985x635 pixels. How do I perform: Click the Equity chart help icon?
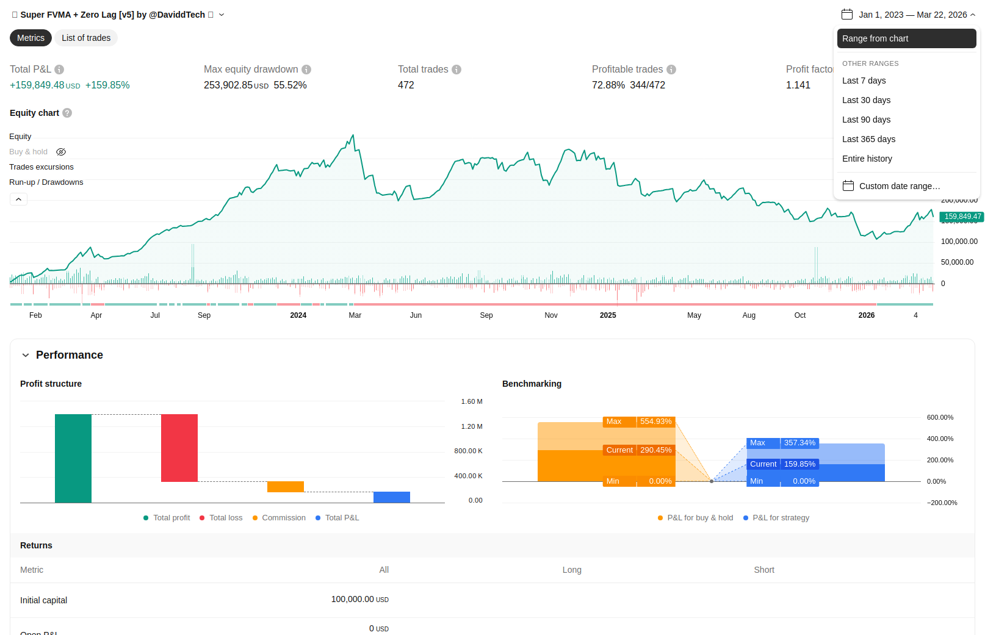[67, 113]
